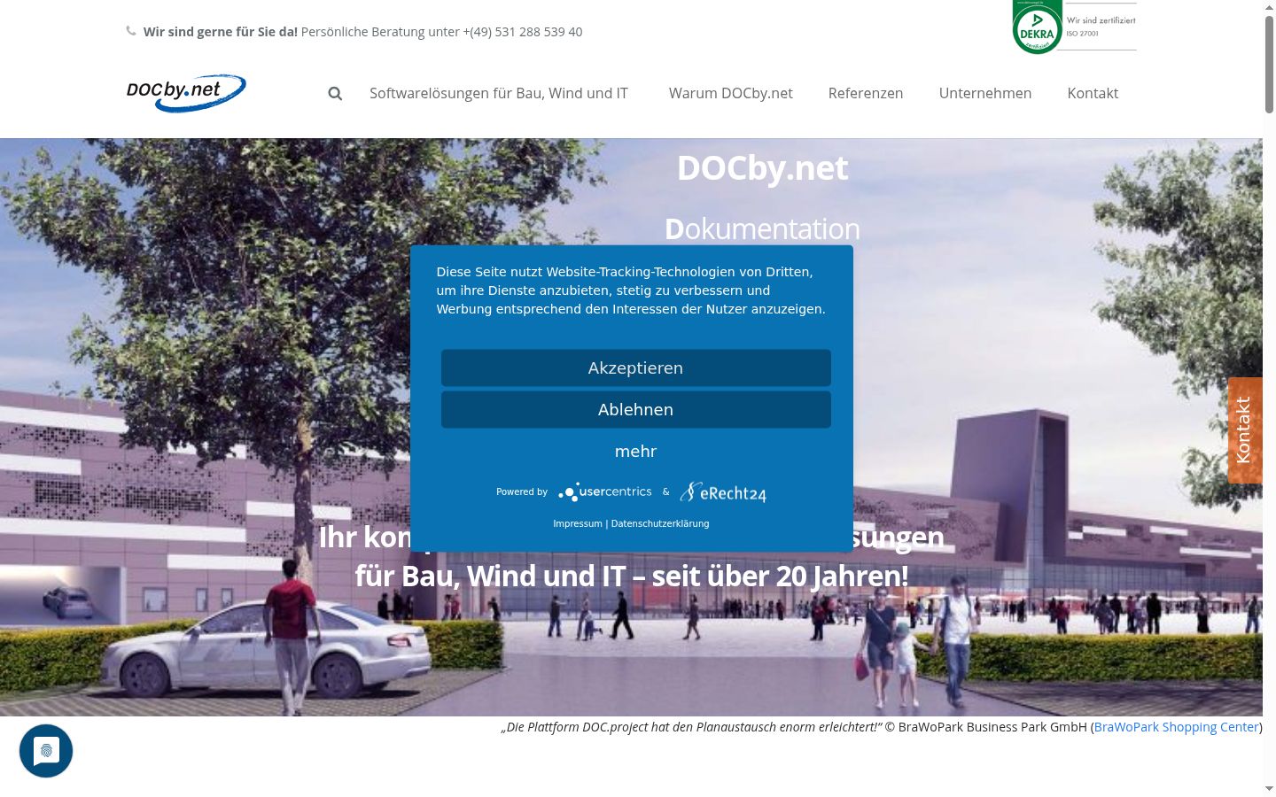Click the phone icon in top bar
Image resolution: width=1276 pixels, height=797 pixels.
131,31
